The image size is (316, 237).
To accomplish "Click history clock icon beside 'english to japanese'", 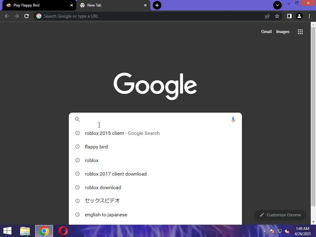I will pyautogui.click(x=77, y=215).
